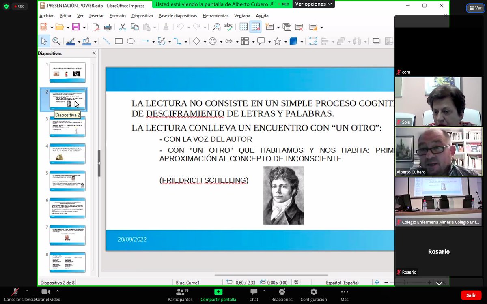Click the Shadow icon in drawing toolbar
The height and width of the screenshot is (304, 487).
click(376, 41)
